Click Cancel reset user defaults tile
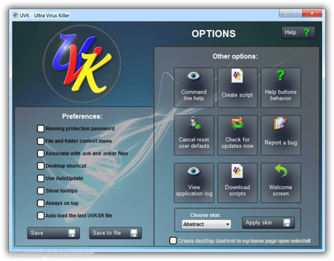This screenshot has width=334, height=261. pyautogui.click(x=194, y=135)
